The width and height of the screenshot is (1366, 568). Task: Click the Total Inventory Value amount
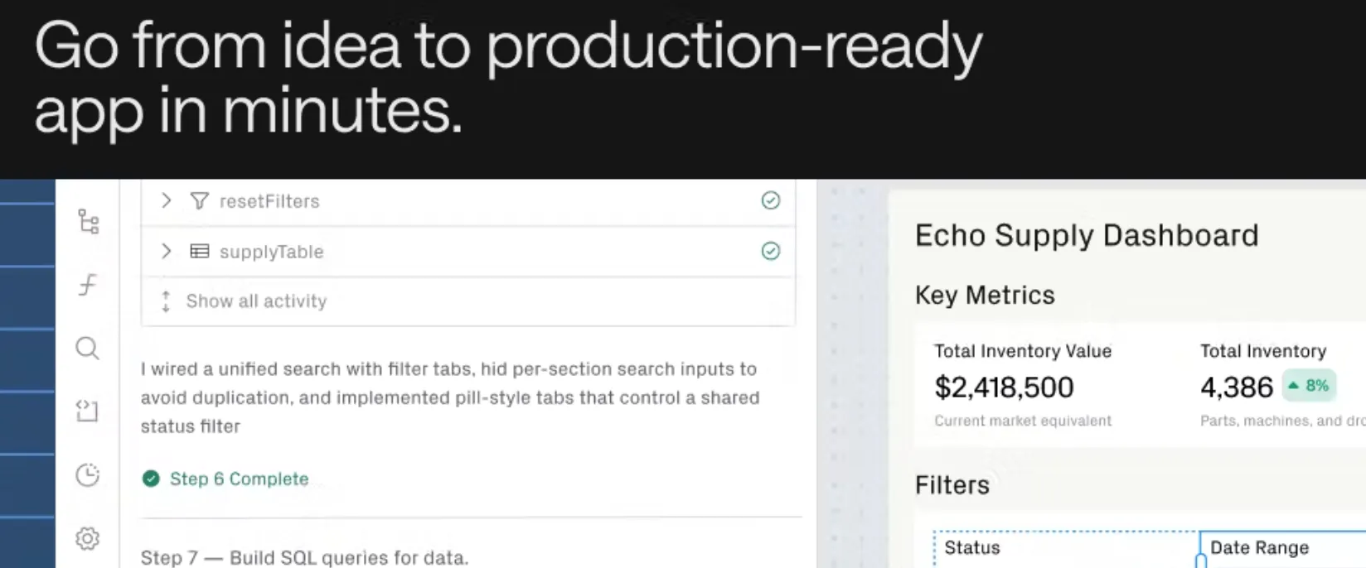pos(1004,387)
